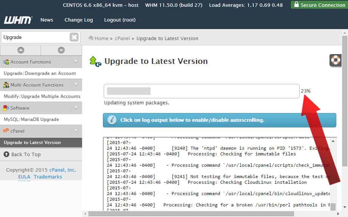The width and height of the screenshot is (348, 217).
Task: Click the Account Functions section header
Action: click(x=41, y=62)
